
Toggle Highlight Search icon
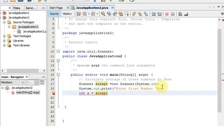pyautogui.click(x=121, y=14)
